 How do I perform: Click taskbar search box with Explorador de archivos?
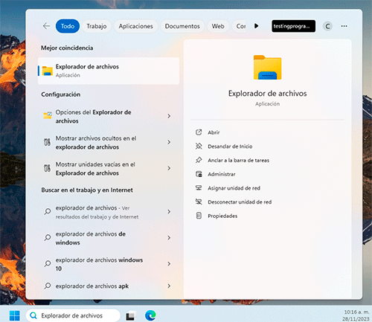73,315
